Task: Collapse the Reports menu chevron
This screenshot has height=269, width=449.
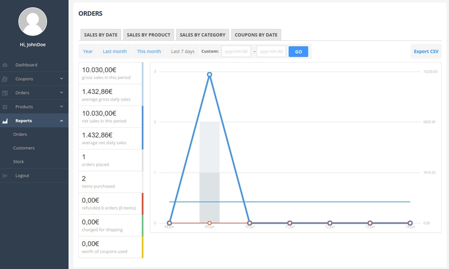Action: tap(61, 121)
